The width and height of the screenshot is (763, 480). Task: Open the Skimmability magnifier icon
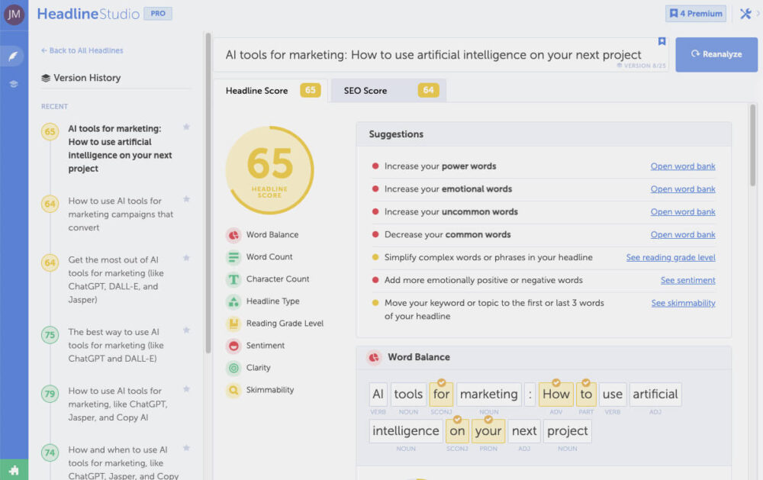click(231, 390)
